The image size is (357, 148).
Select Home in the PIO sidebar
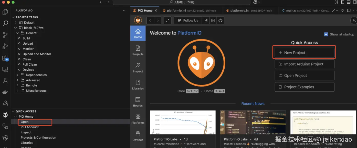[x=138, y=33]
